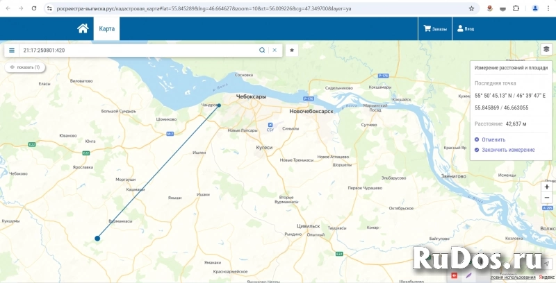Focus the browser address bar URL
This screenshot has height=283, width=556.
pos(204,8)
